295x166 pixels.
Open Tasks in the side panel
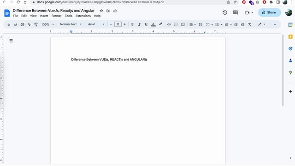click(x=290, y=48)
